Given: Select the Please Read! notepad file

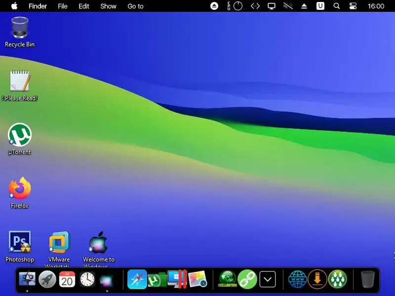Looking at the screenshot, I should (x=20, y=85).
